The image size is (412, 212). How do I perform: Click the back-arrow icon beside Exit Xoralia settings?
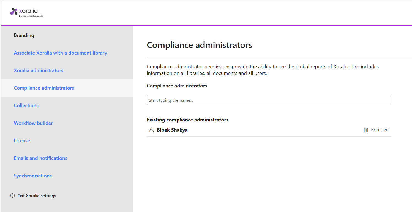[12, 195]
